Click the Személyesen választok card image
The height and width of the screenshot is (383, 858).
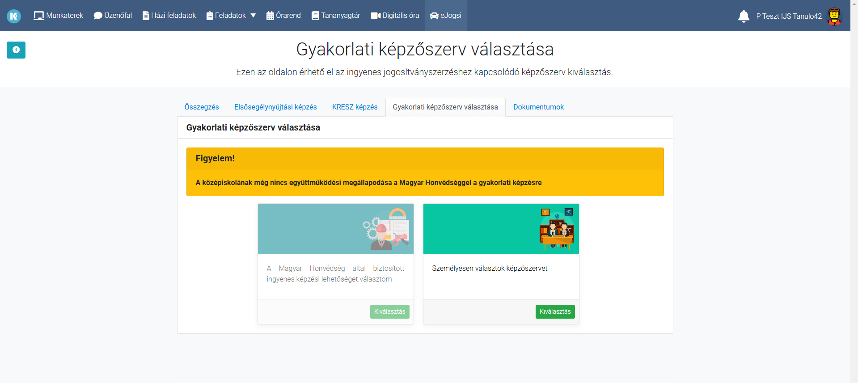click(501, 229)
